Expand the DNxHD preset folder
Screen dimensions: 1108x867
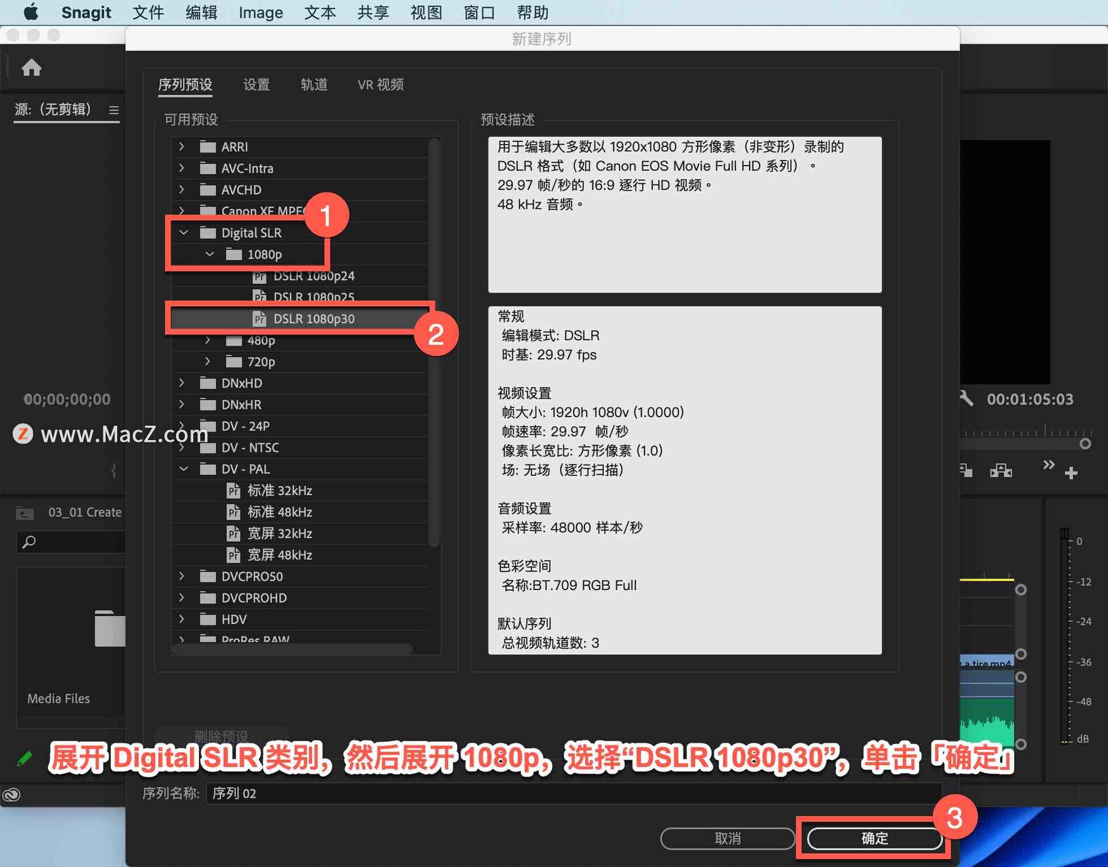pyautogui.click(x=182, y=382)
